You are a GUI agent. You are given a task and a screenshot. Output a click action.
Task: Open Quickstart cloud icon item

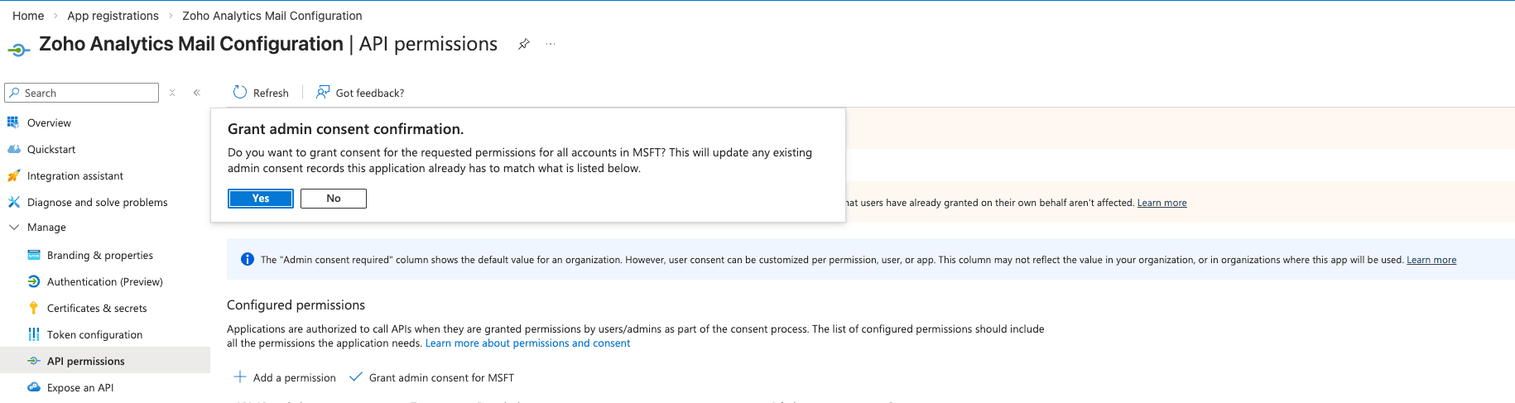pos(14,149)
